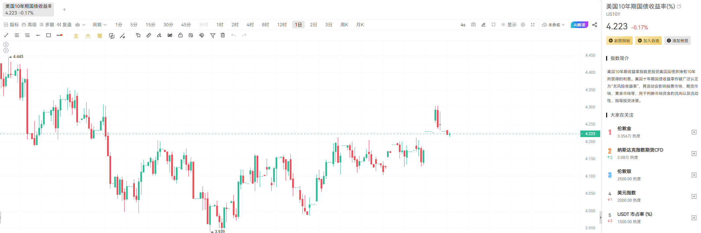
Task: Expand the 未命名 layout dropdown
Action: click(x=553, y=24)
